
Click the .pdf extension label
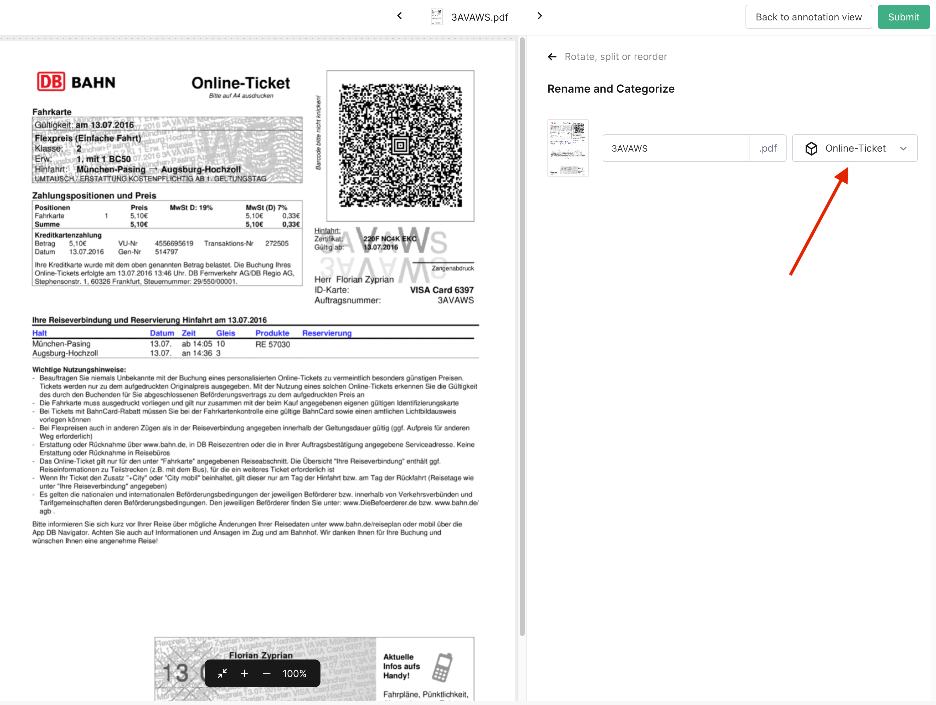click(x=768, y=148)
